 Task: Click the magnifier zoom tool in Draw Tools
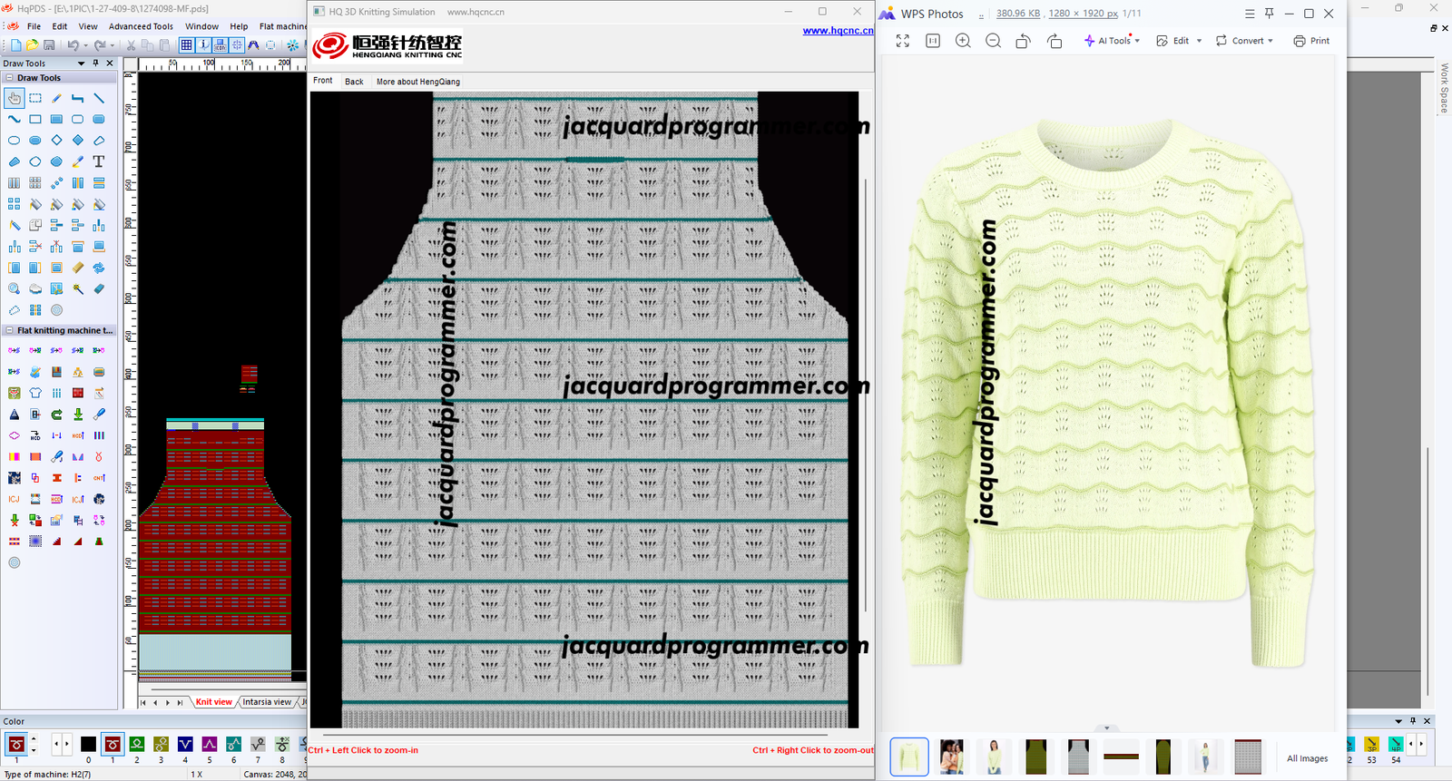click(15, 288)
